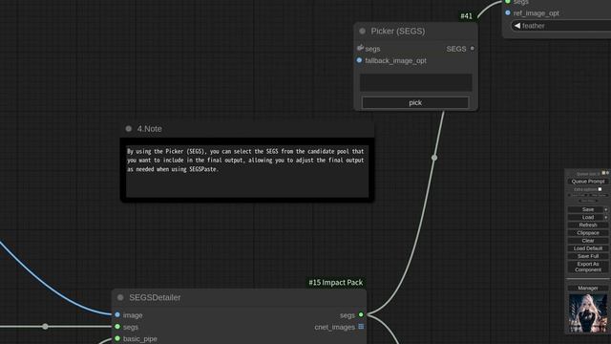Viewport: 611px width, 344px height.
Task: Decrease the feather value with the left arrow
Action: click(x=517, y=26)
